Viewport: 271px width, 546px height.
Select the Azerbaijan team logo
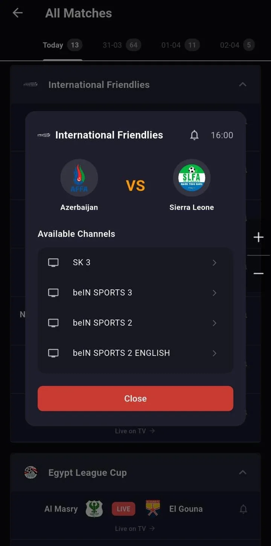point(79,177)
